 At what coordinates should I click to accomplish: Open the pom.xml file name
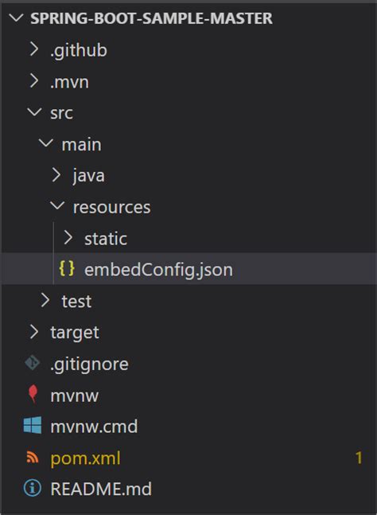(x=85, y=458)
